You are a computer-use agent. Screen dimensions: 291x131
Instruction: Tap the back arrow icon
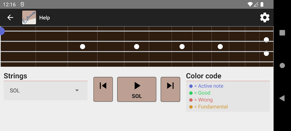pos(10,18)
